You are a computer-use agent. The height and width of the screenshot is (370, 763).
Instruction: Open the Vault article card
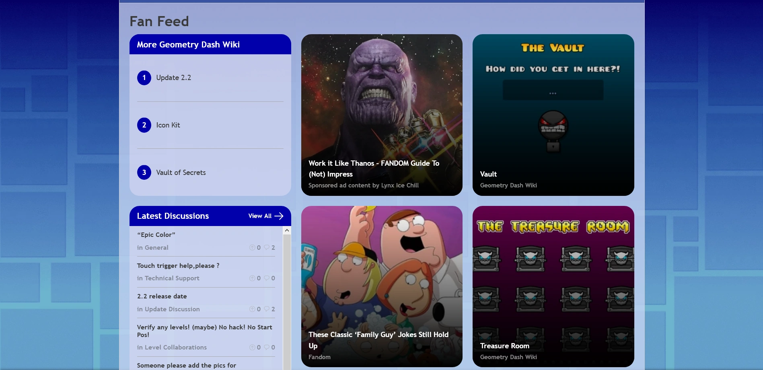click(x=553, y=115)
